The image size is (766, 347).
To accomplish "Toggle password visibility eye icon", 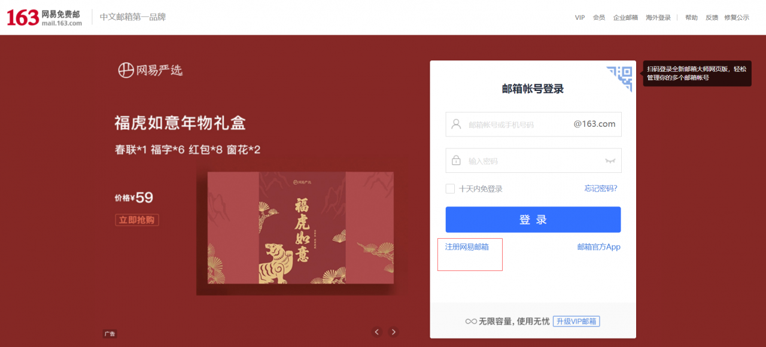I will 610,161.
